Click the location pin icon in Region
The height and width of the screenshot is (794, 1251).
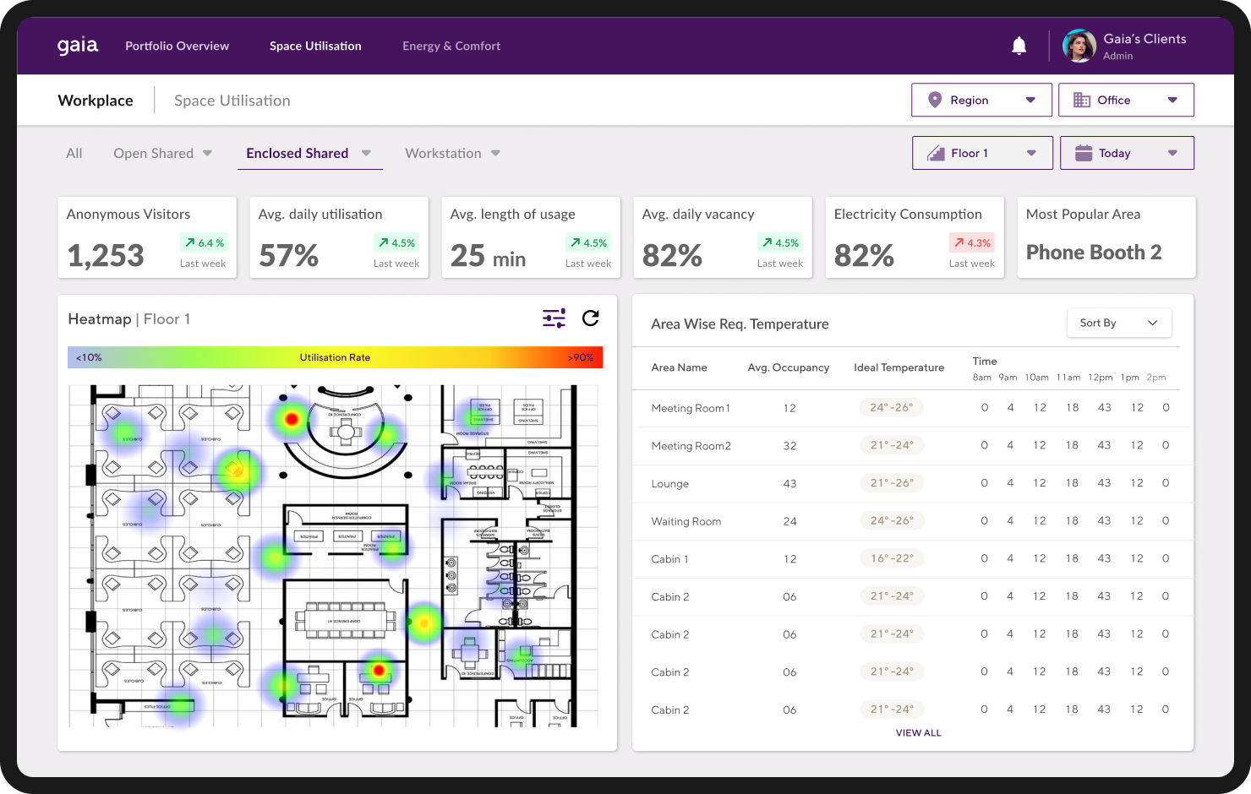pos(934,100)
